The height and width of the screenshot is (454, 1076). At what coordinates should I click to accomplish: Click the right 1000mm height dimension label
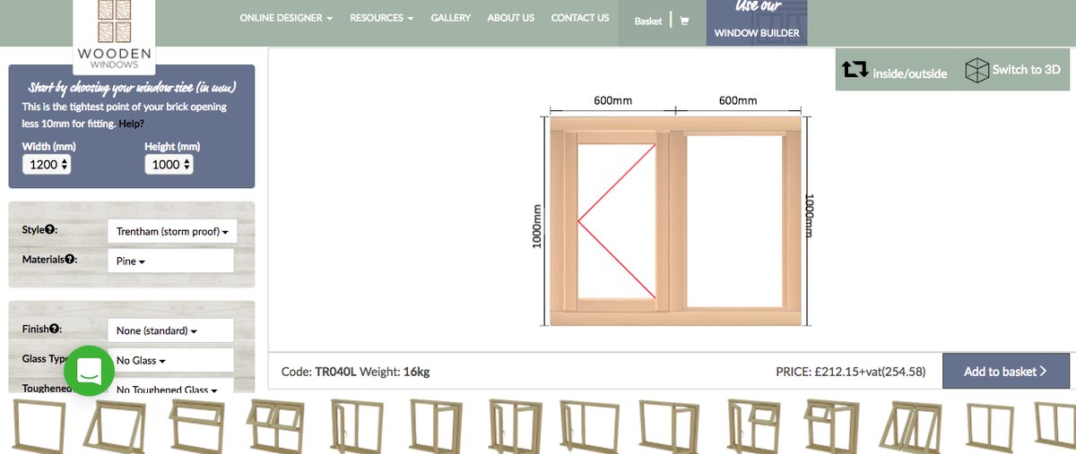coord(810,216)
